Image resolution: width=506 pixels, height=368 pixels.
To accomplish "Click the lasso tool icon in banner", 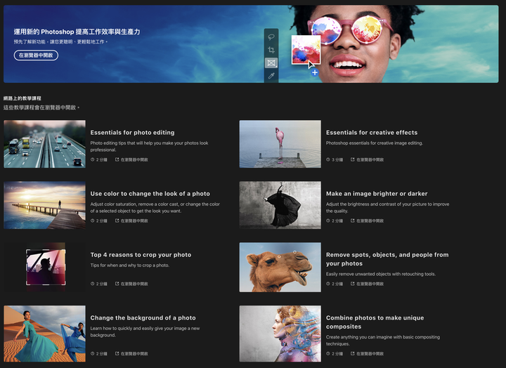I will pos(271,37).
